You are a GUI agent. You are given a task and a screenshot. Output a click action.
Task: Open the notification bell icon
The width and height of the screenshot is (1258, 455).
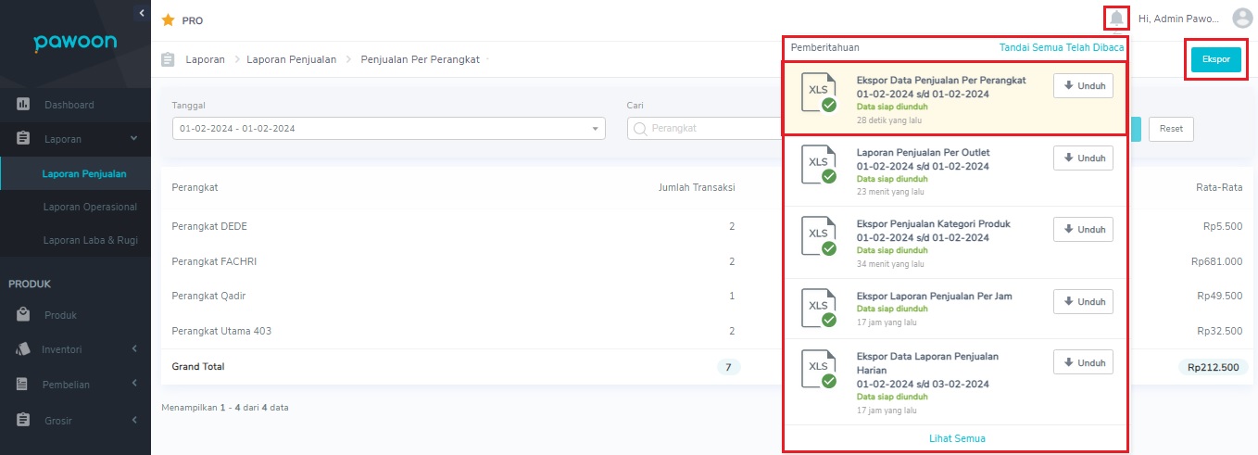pos(1116,19)
